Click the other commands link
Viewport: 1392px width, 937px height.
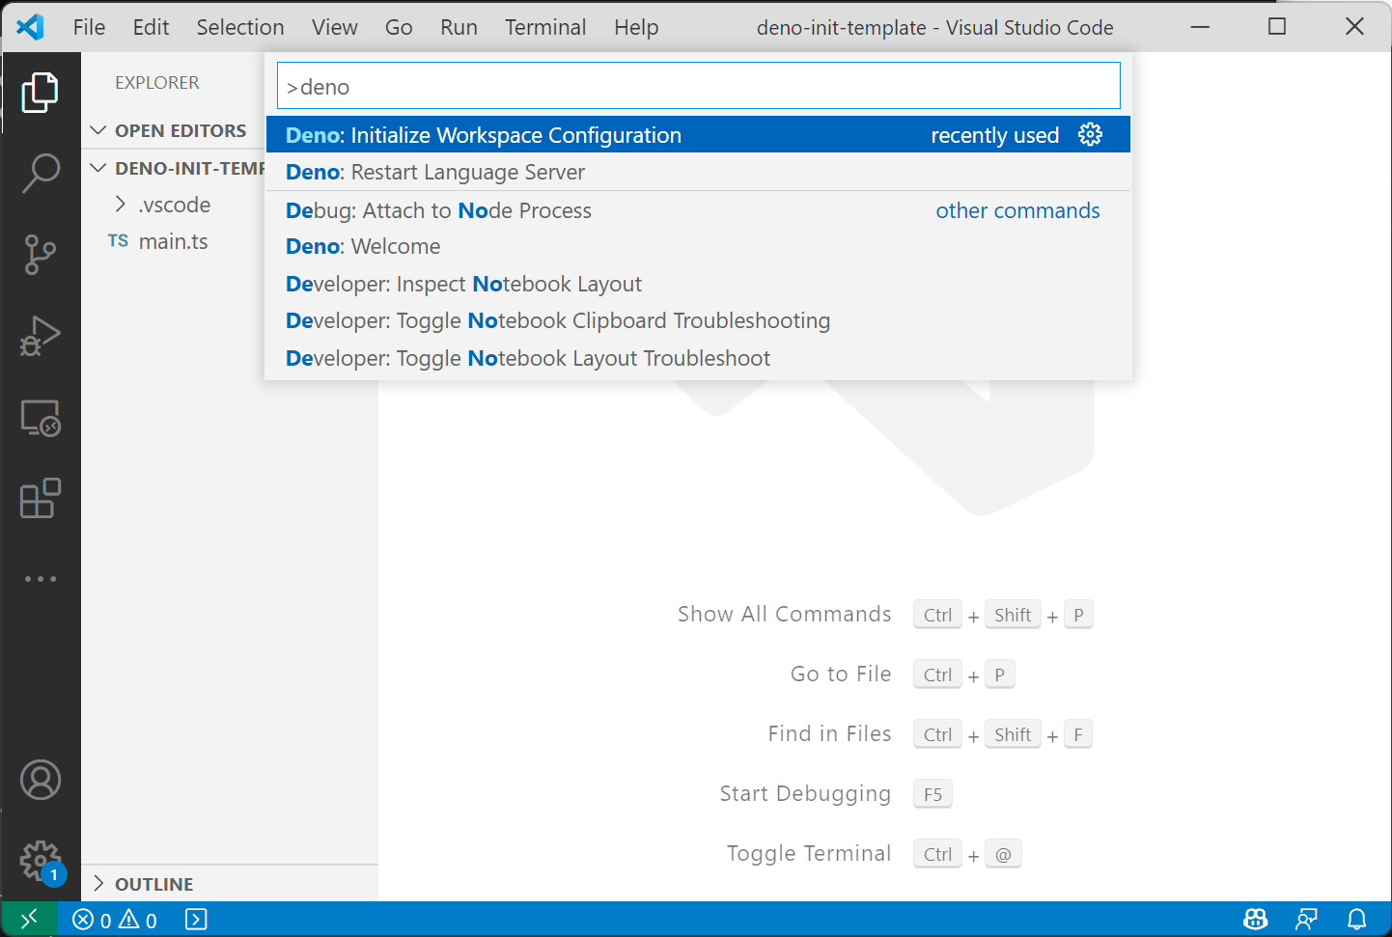(1017, 210)
